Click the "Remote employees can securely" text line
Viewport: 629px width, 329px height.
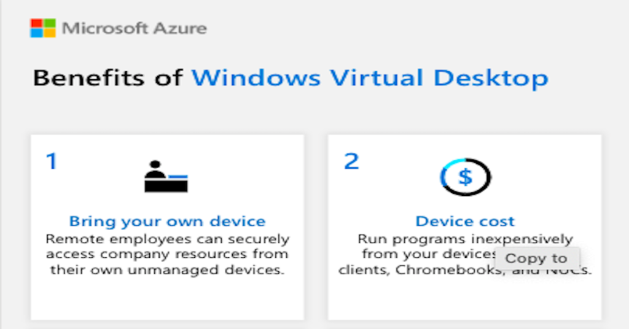[x=167, y=238]
